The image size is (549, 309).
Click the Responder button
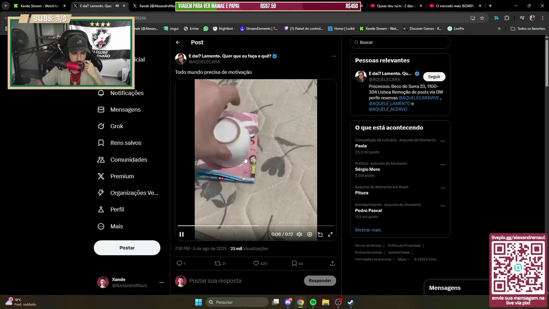click(x=320, y=281)
